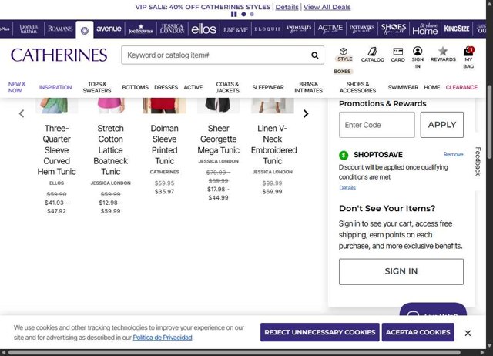Open Shoes & Accessories menu
This screenshot has width=493, height=356.
click(x=357, y=87)
